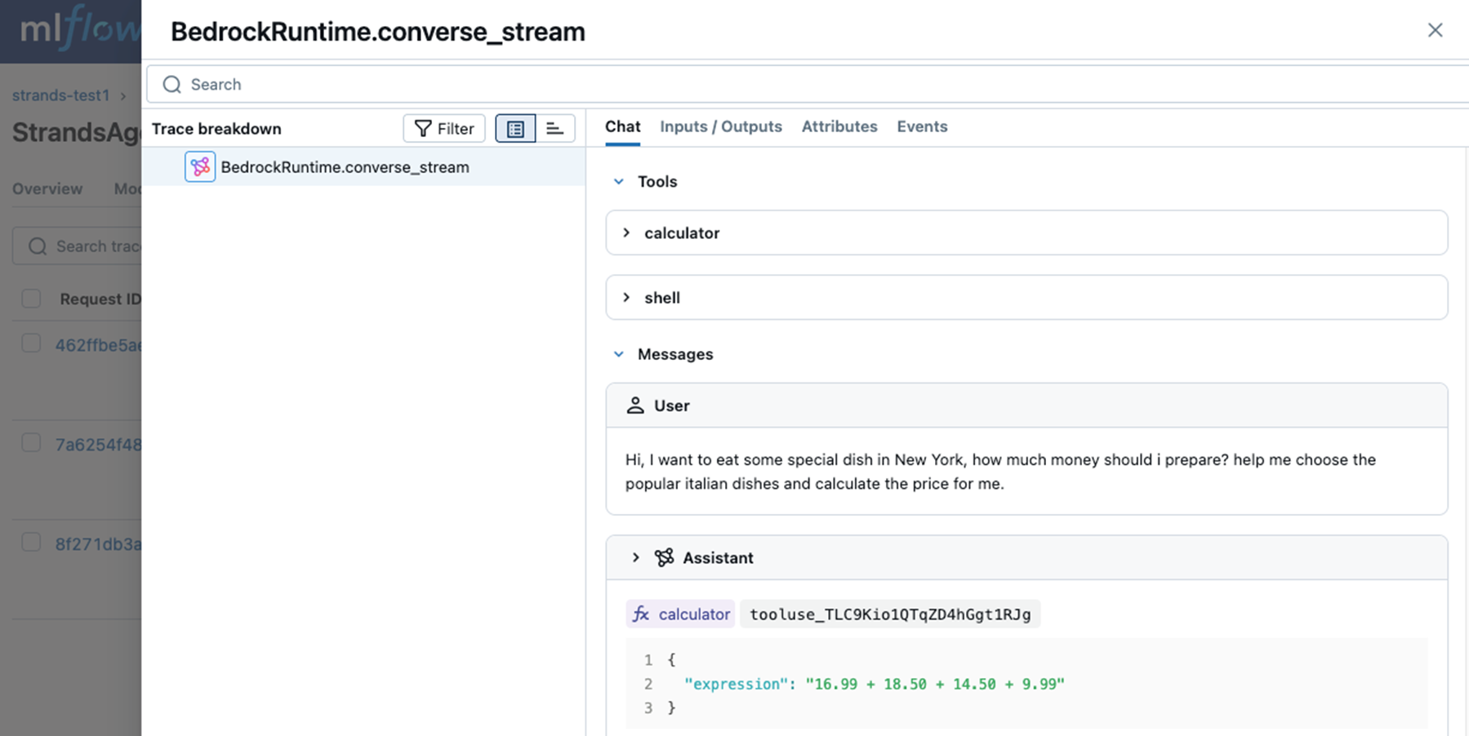This screenshot has height=736, width=1469.
Task: Switch to timeline bar view
Action: [x=555, y=128]
